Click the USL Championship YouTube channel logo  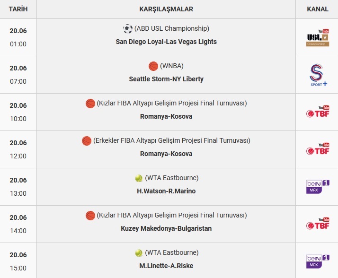(318, 38)
